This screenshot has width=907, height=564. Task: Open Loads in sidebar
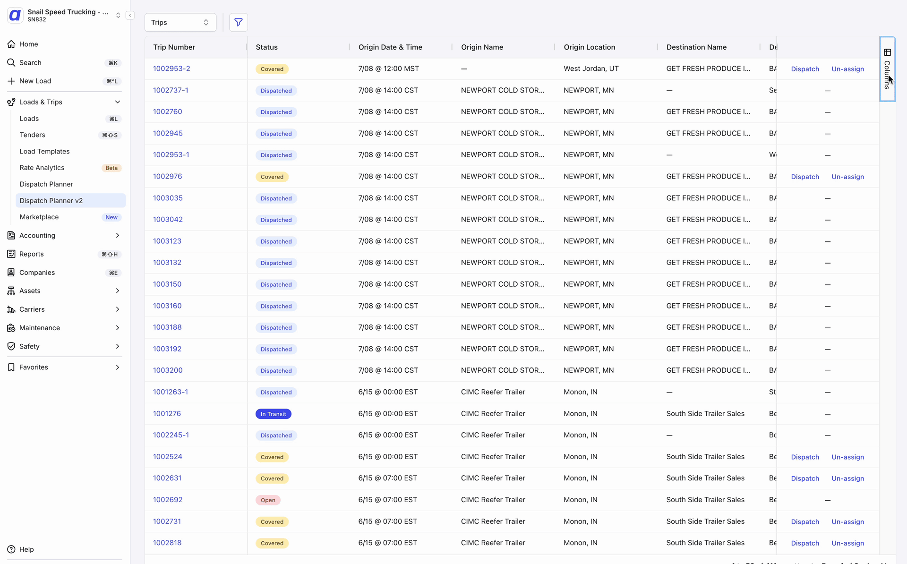[x=70, y=119]
